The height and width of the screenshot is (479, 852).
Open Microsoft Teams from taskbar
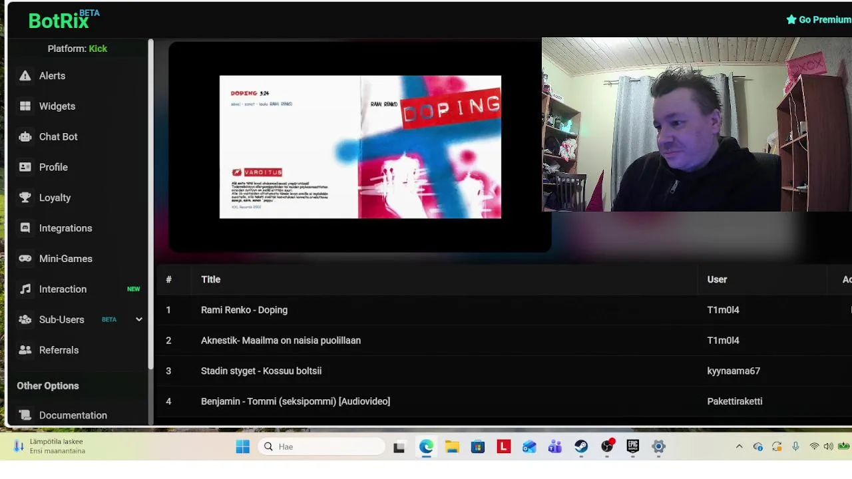pyautogui.click(x=555, y=447)
